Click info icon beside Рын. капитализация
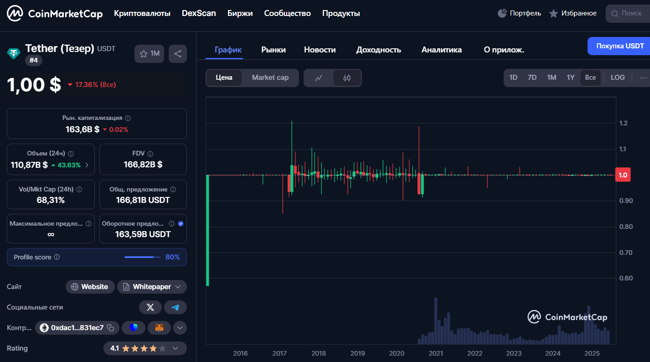The height and width of the screenshot is (362, 650). pos(128,118)
